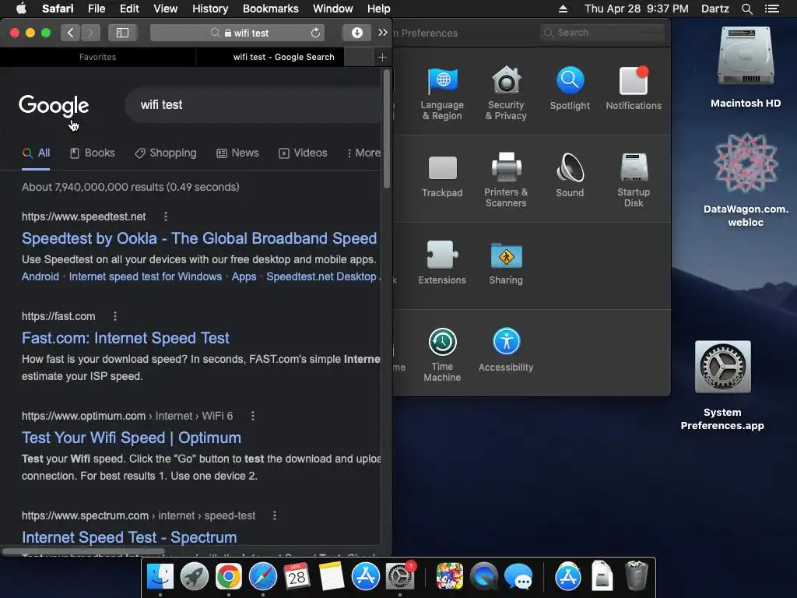Select the Books search filter

coord(92,153)
